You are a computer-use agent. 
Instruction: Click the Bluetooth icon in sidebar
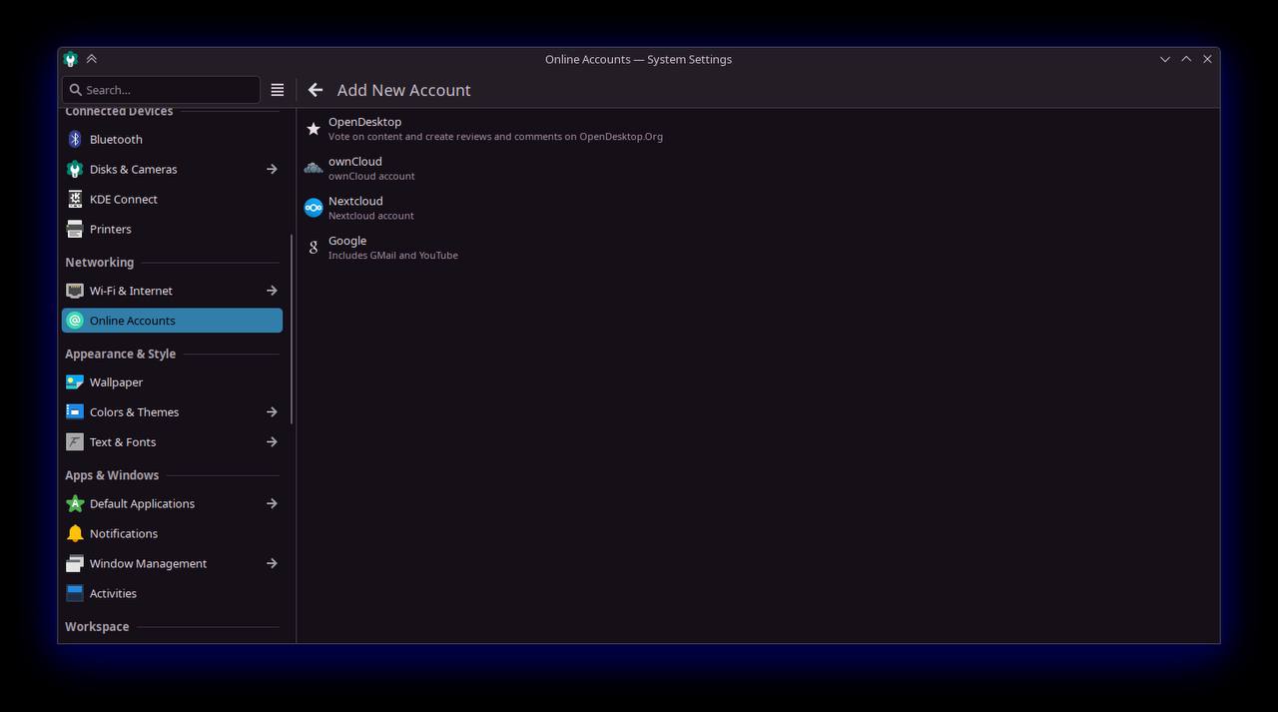tap(75, 140)
